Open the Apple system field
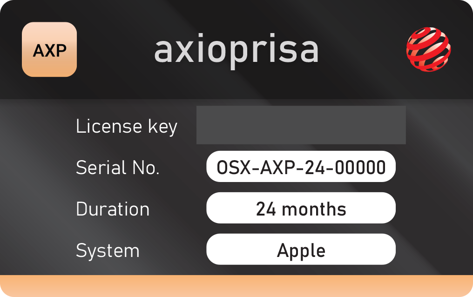Viewport: 473px width, 297px height. (x=301, y=250)
